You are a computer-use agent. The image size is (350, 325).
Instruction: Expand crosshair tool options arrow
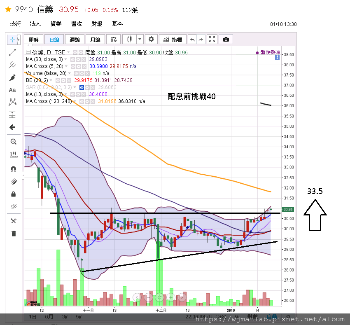pos(19,40)
